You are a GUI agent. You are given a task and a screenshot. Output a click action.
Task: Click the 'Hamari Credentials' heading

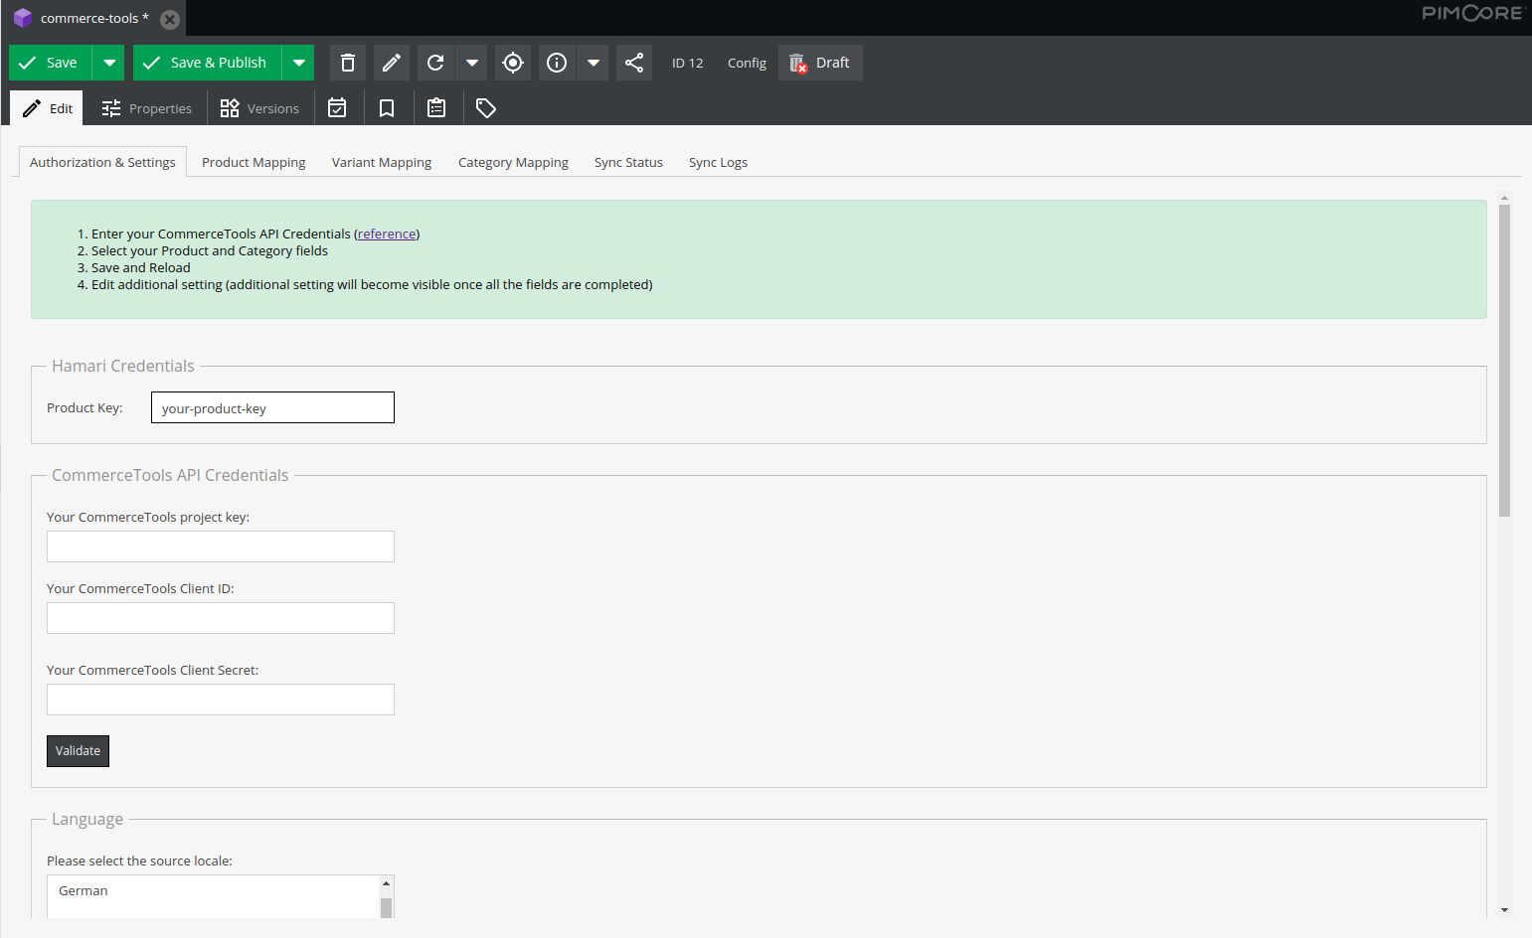click(123, 366)
